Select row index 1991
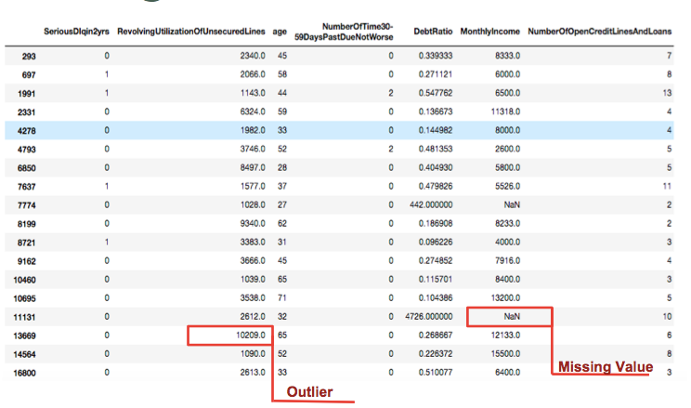This screenshot has height=408, width=691. point(26,94)
